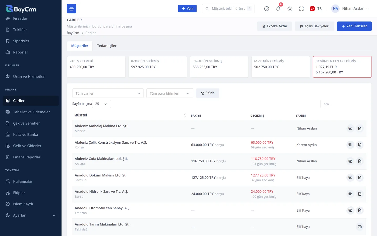Open payment icon for Akdeniz Çelik Konstrüksiyon

coord(350,145)
